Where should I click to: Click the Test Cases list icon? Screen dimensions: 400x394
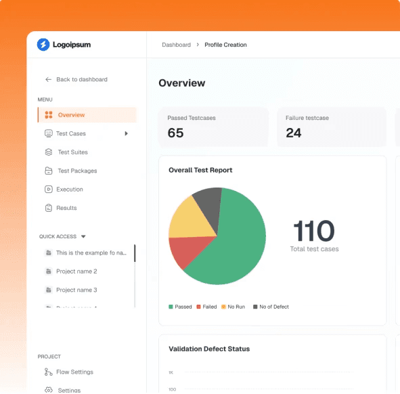[49, 133]
